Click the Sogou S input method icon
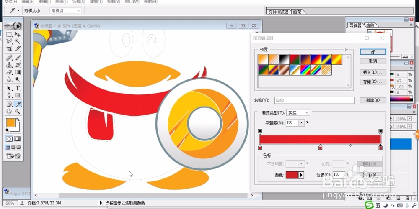Screen dimensions: 419x209 (x=370, y=205)
